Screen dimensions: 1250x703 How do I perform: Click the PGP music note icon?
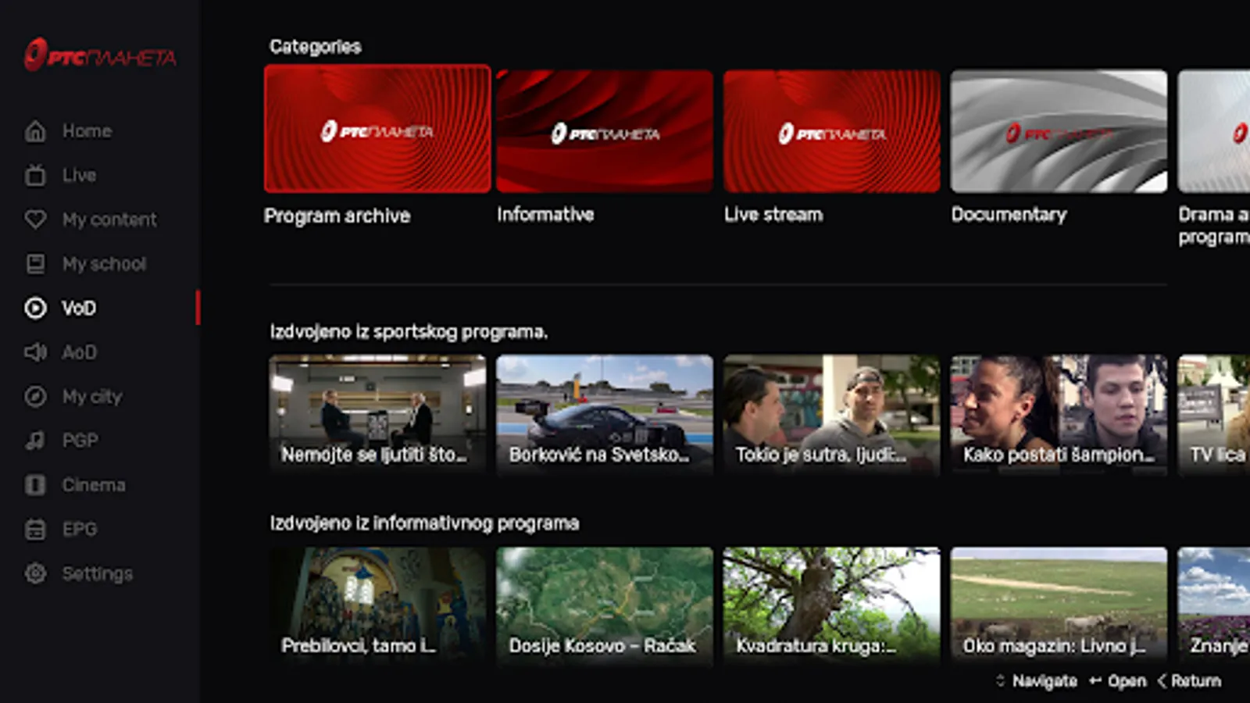click(x=35, y=441)
